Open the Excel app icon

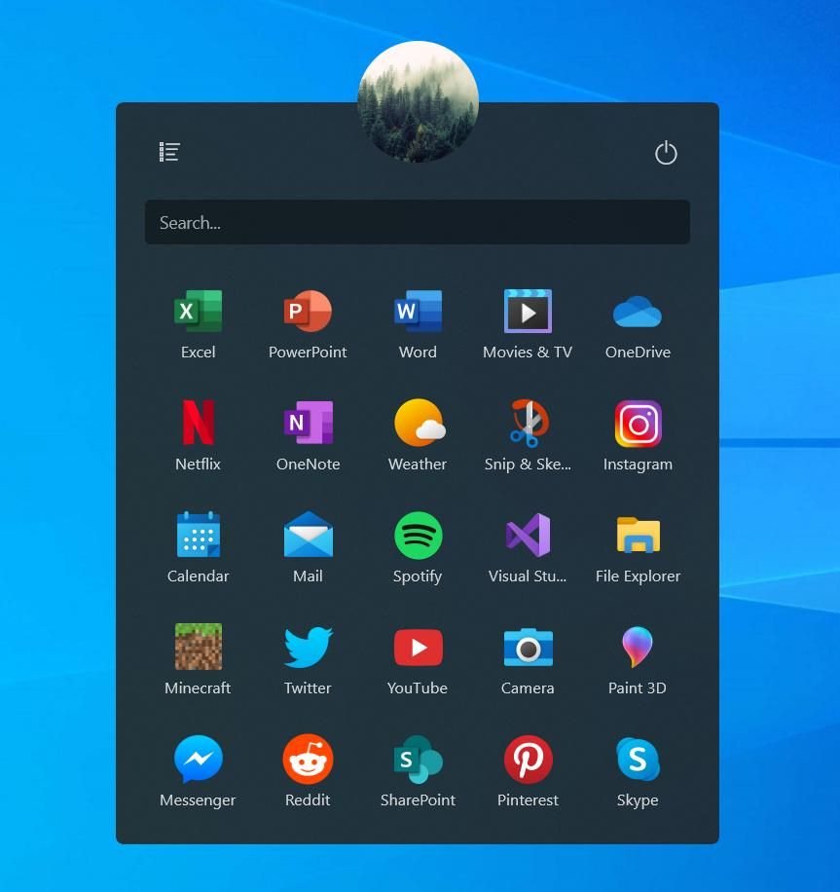(198, 312)
